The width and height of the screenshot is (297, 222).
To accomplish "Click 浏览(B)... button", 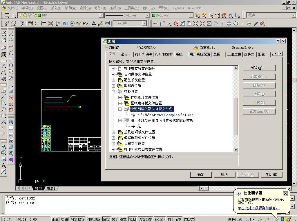I will tap(259, 68).
